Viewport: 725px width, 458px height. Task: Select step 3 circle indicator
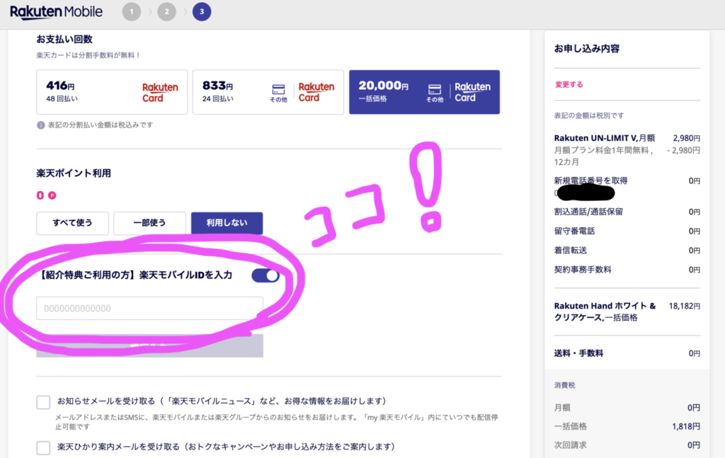[x=202, y=11]
